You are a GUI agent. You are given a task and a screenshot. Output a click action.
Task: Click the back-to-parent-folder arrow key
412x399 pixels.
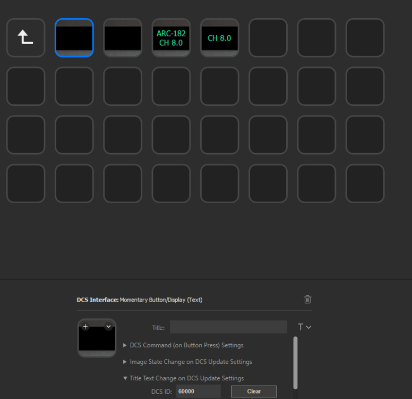point(25,38)
